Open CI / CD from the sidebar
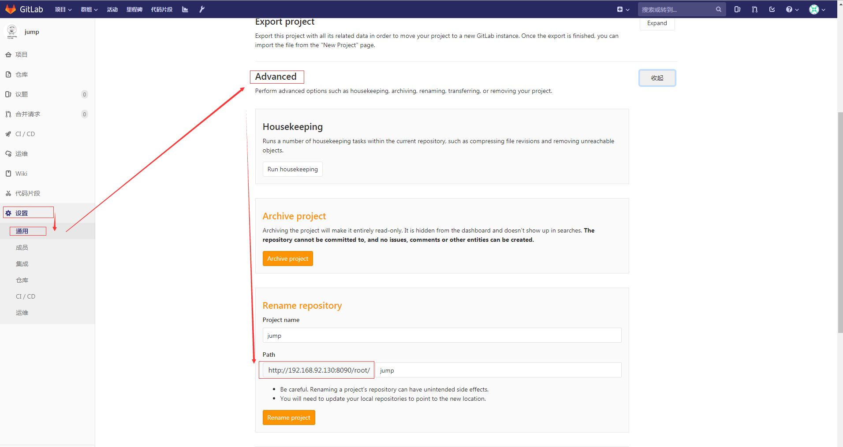The width and height of the screenshot is (843, 447). click(25, 133)
